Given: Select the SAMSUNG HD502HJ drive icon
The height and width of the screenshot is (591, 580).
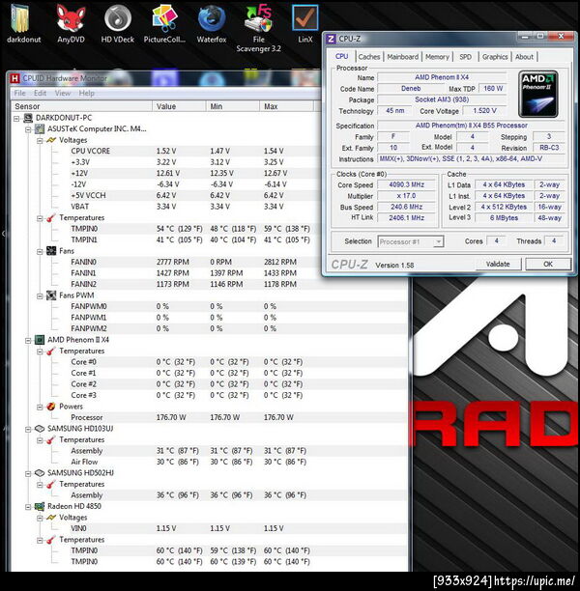Looking at the screenshot, I should click(40, 473).
